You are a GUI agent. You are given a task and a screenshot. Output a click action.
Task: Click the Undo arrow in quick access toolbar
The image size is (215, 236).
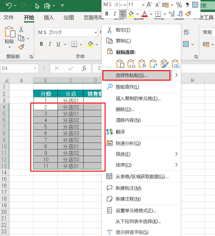click(x=9, y=5)
